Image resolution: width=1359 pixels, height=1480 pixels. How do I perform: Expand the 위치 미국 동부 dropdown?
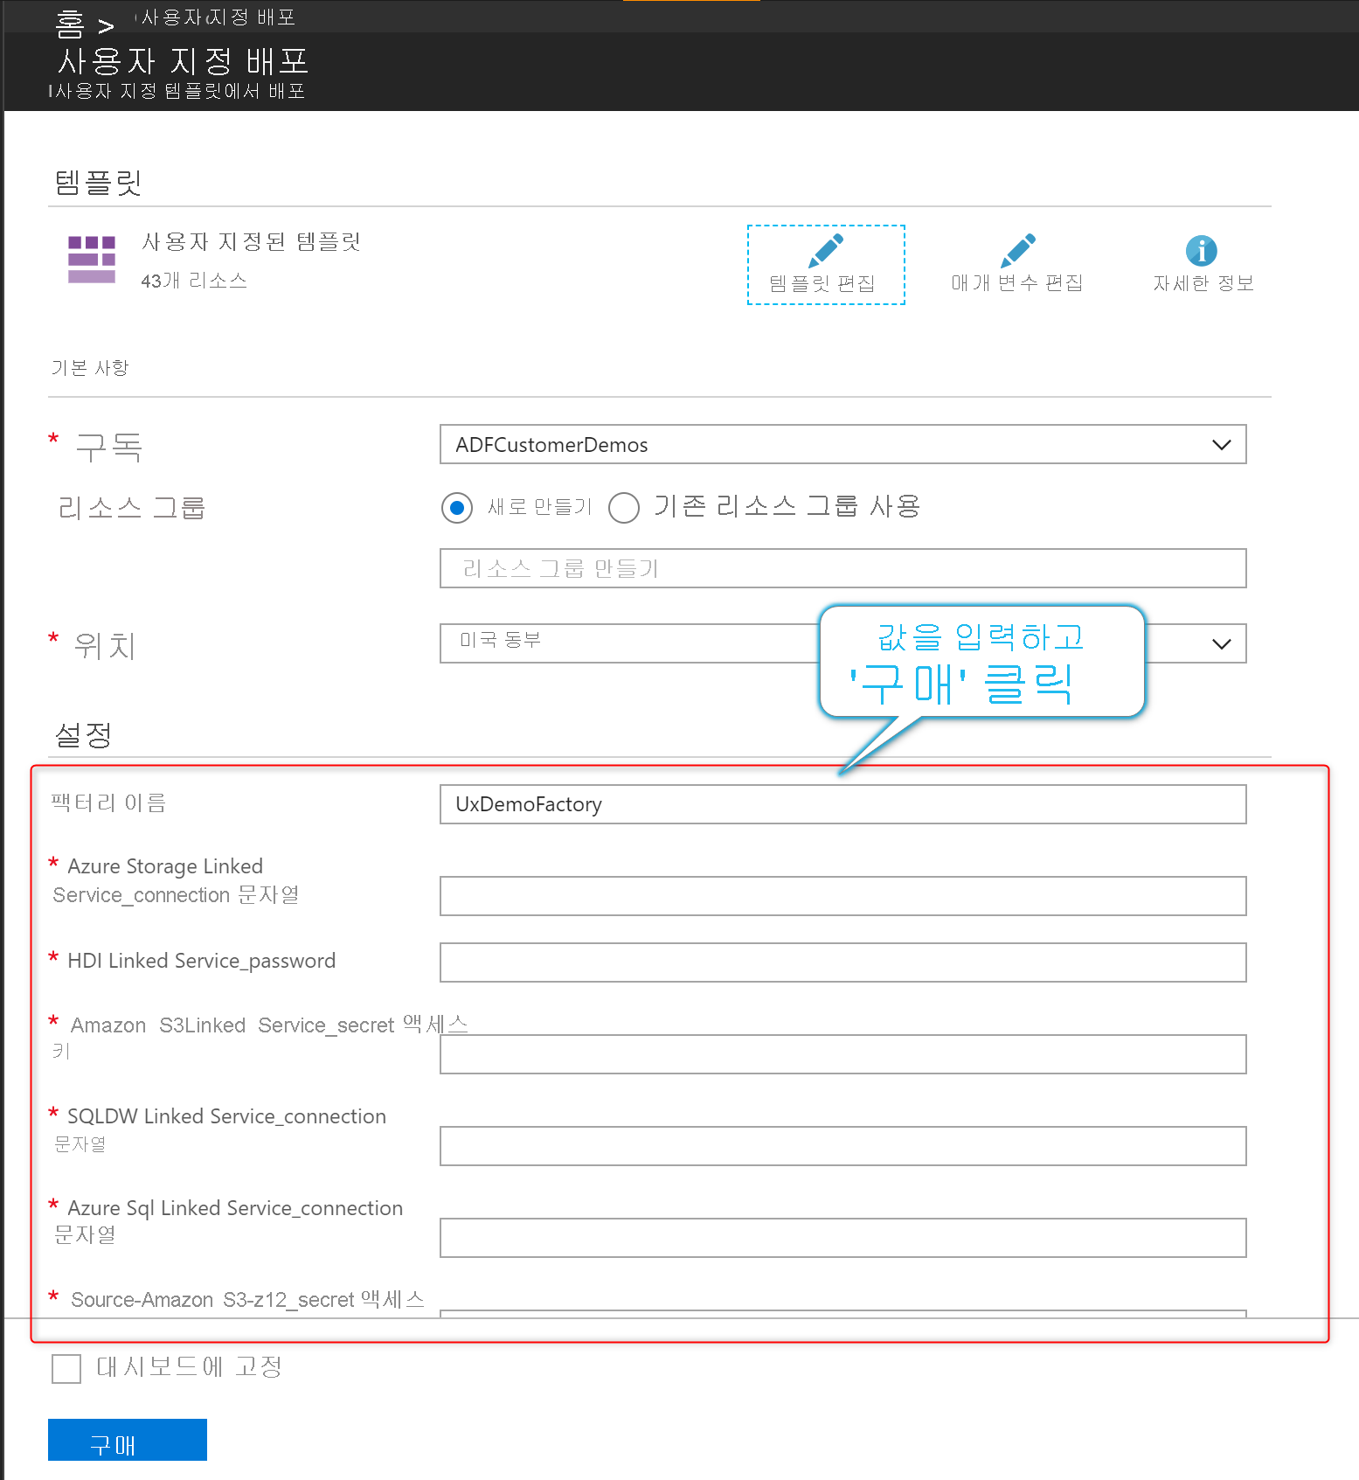842,643
